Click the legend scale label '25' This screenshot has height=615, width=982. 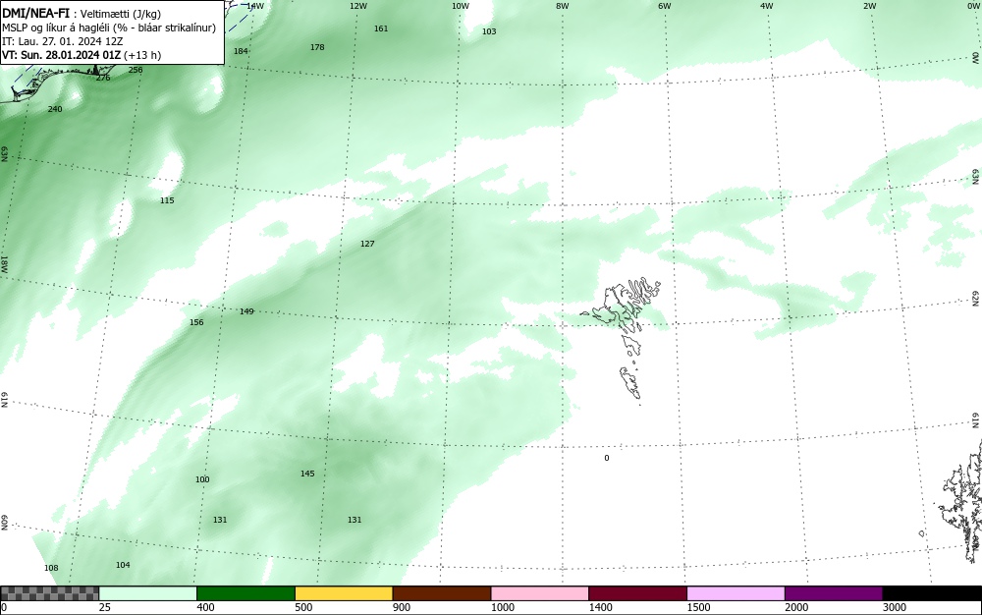(105, 607)
